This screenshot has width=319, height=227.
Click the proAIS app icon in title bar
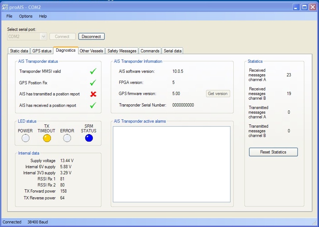[x=5, y=7]
